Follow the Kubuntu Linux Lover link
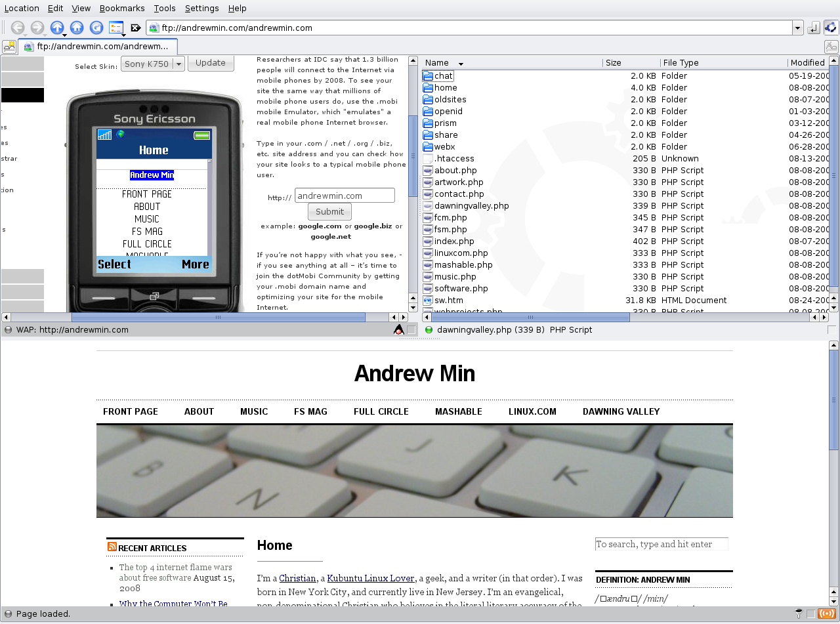 click(x=371, y=578)
